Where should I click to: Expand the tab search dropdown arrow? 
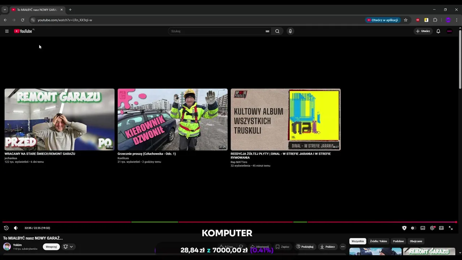tap(5, 10)
